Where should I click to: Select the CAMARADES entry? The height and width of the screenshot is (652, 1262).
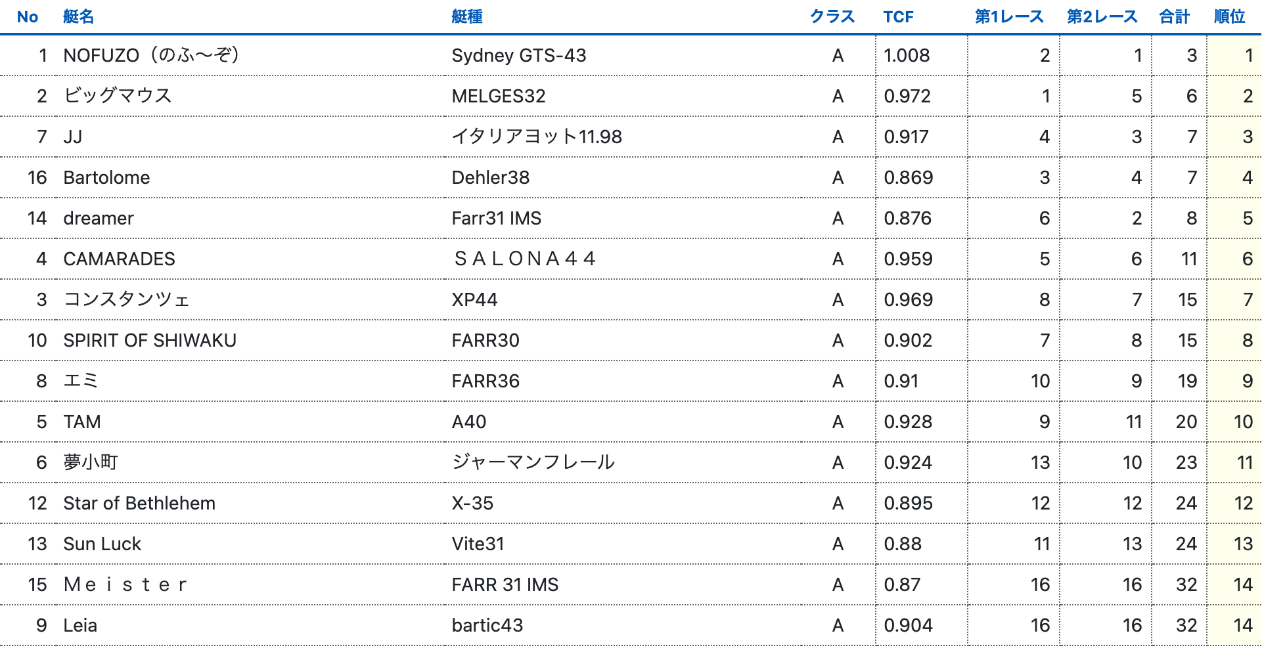coord(119,259)
